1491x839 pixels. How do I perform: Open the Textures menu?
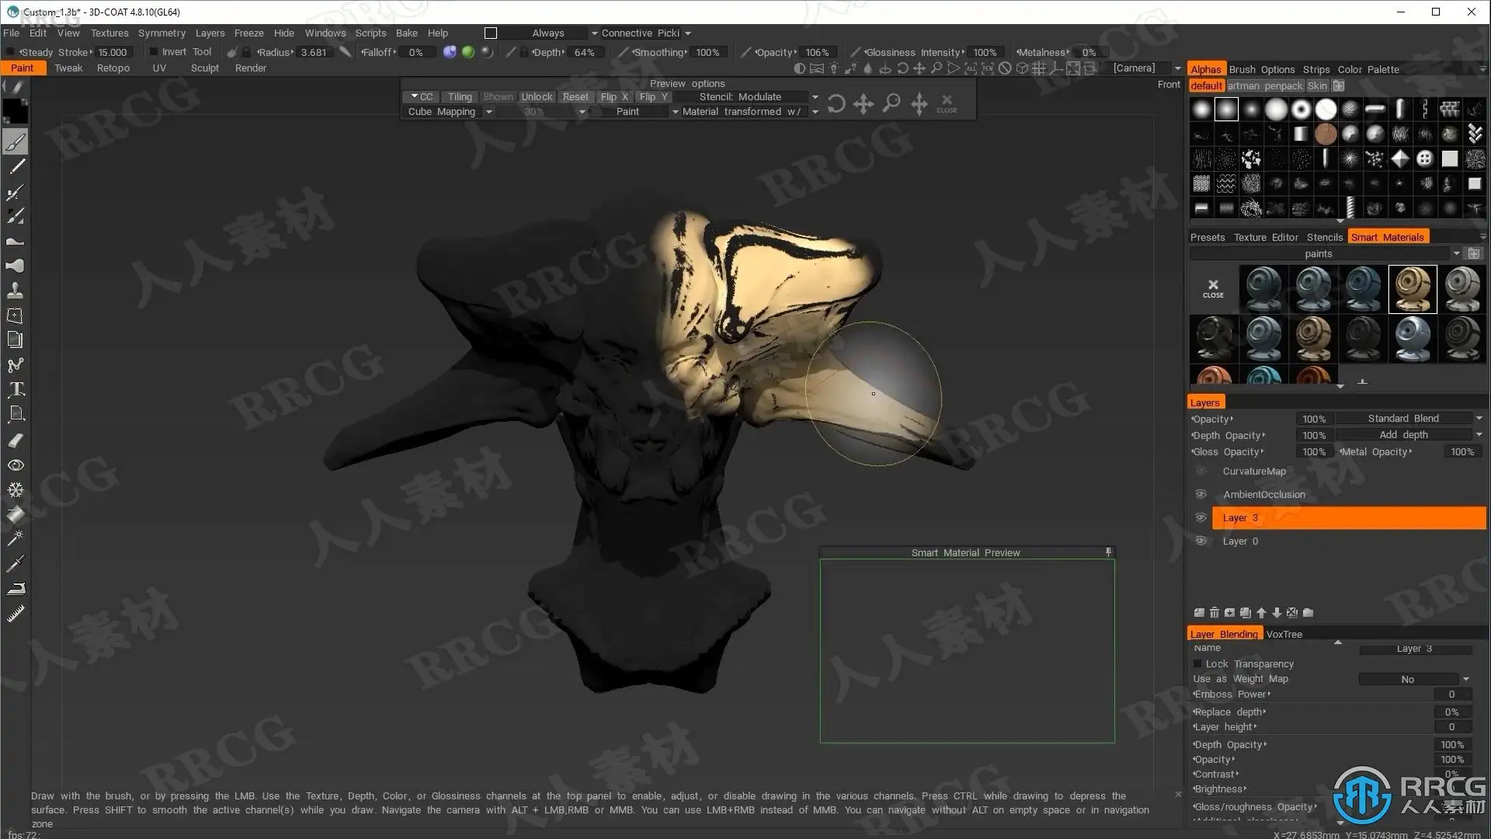[109, 33]
